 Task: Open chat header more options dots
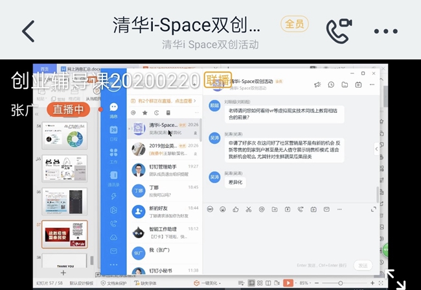pos(372,84)
